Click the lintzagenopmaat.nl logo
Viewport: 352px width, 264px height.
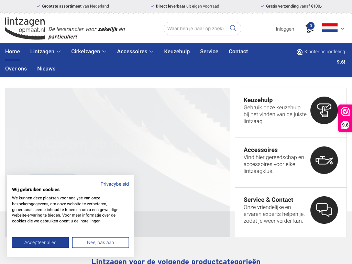pyautogui.click(x=25, y=28)
